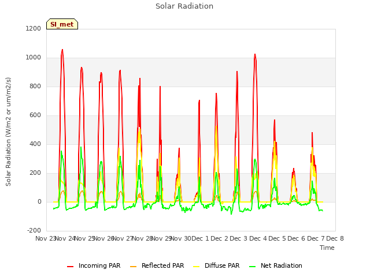The height and width of the screenshot is (277, 370).
Task: Click the Net Radiation legend label
Action: tap(282, 265)
